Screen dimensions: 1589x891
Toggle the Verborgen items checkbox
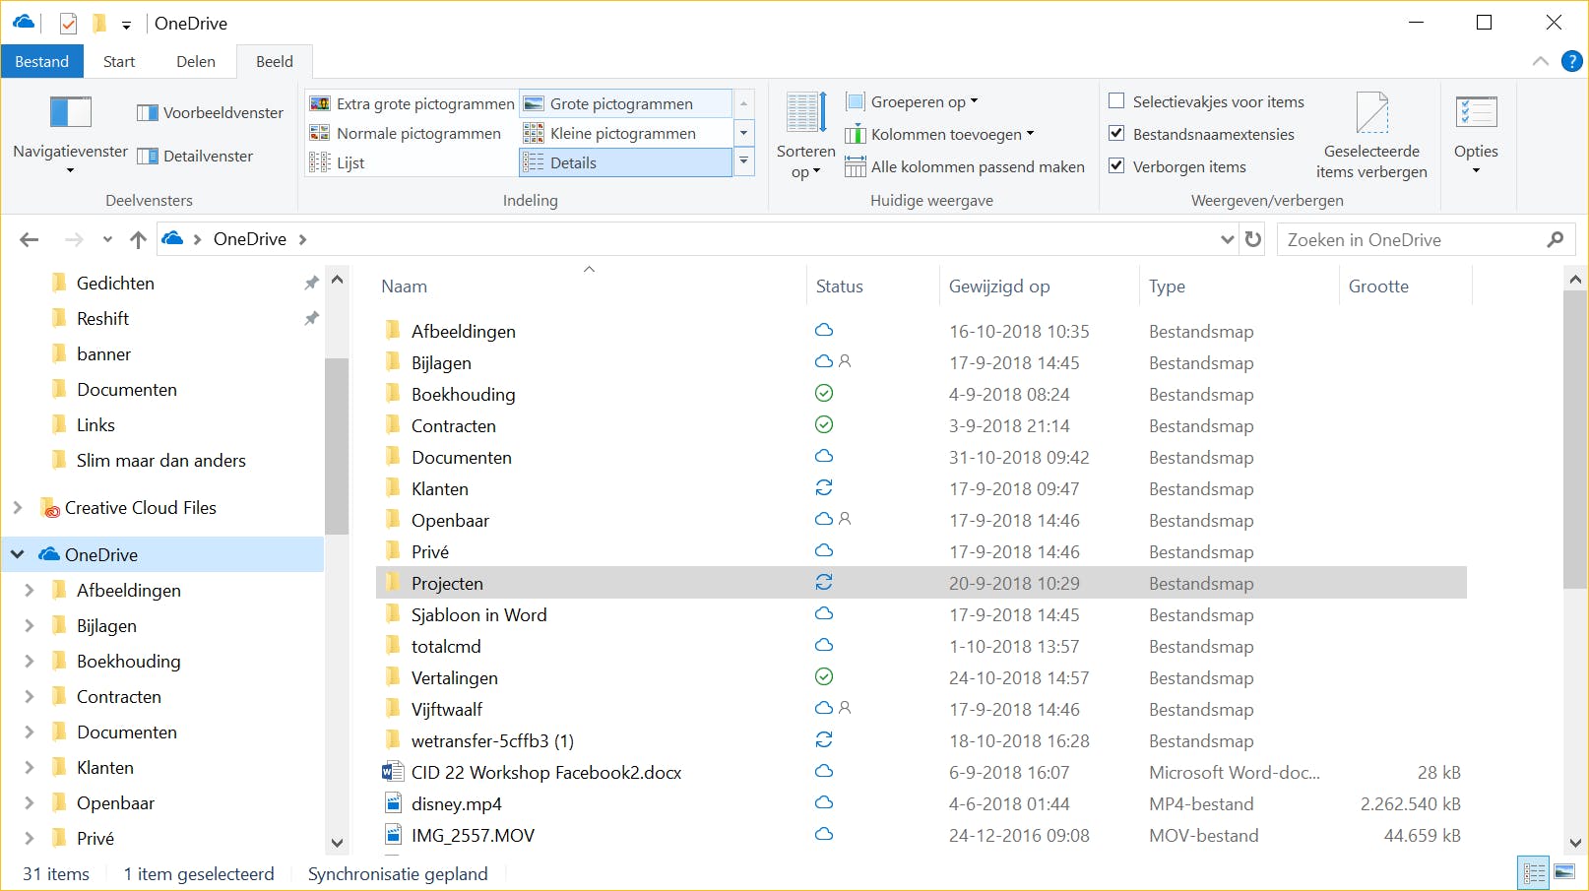click(1116, 165)
